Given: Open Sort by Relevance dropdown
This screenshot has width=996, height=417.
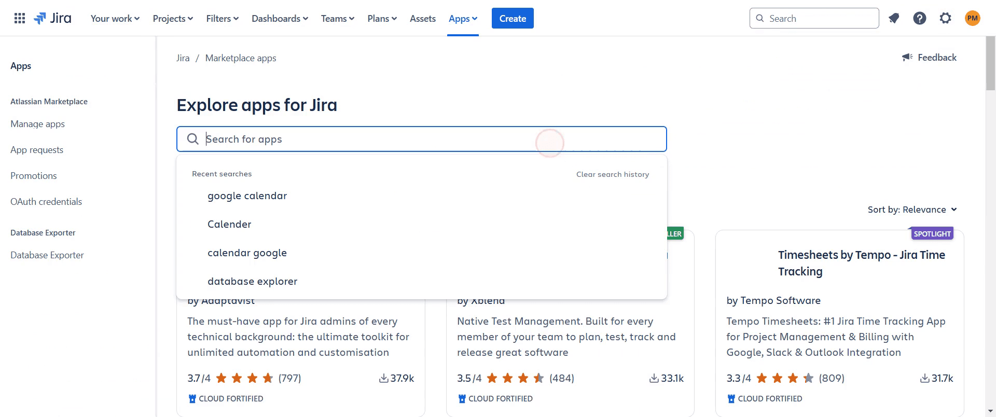Looking at the screenshot, I should [x=912, y=210].
